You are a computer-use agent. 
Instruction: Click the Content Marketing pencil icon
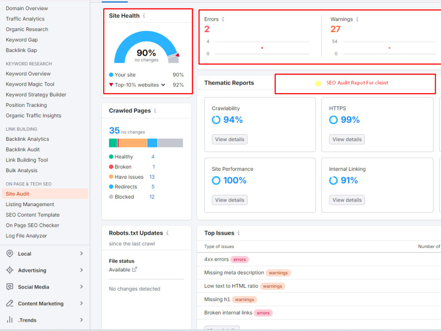(10, 304)
